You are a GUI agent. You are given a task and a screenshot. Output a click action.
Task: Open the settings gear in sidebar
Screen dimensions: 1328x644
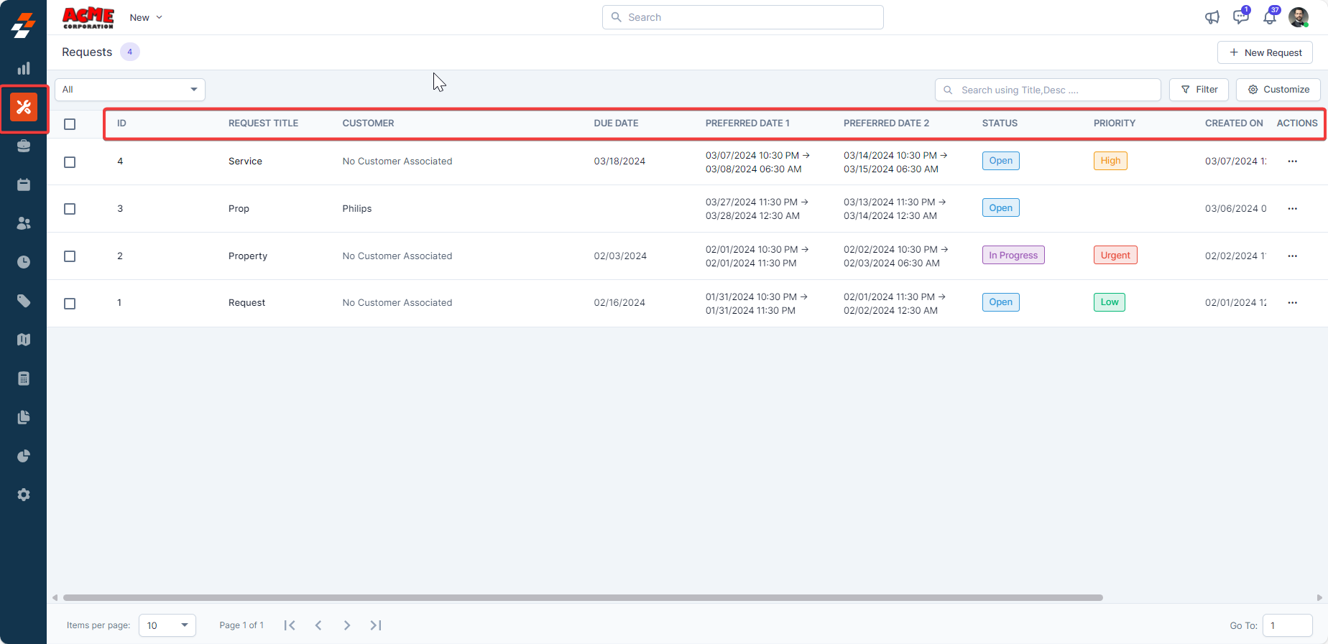coord(24,495)
